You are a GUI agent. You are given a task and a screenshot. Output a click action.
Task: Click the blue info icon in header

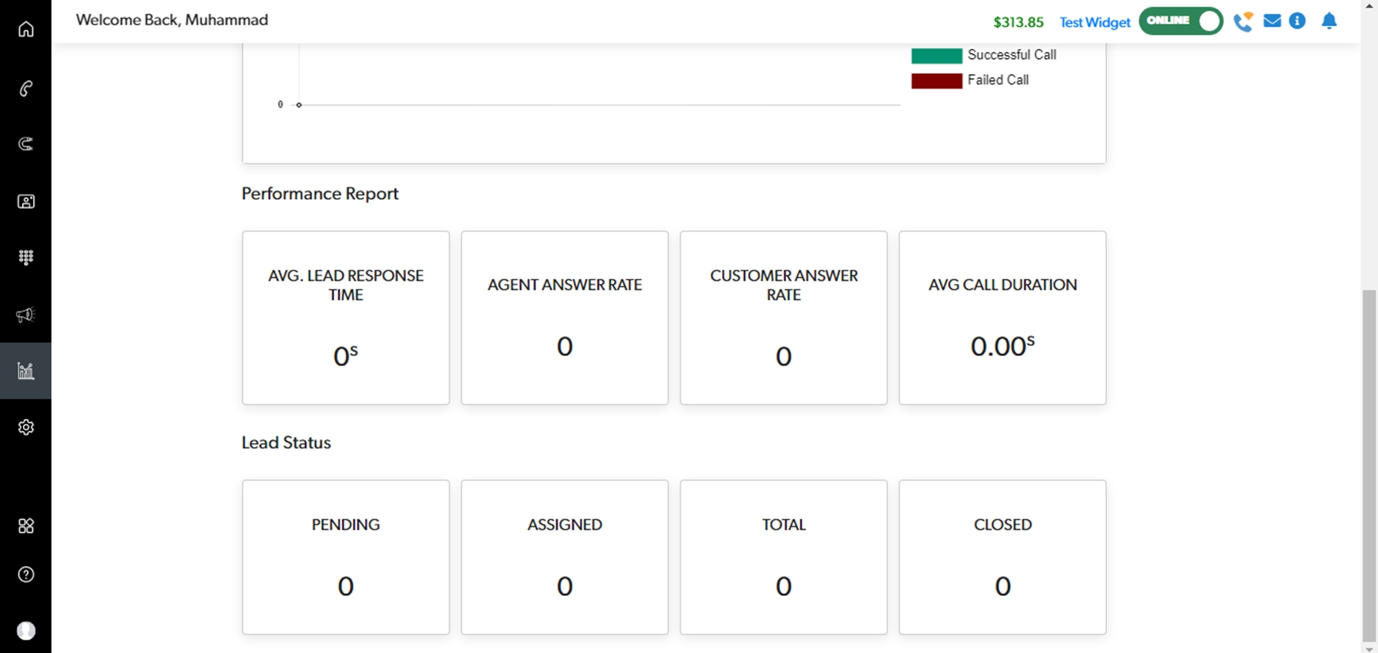[x=1297, y=21]
